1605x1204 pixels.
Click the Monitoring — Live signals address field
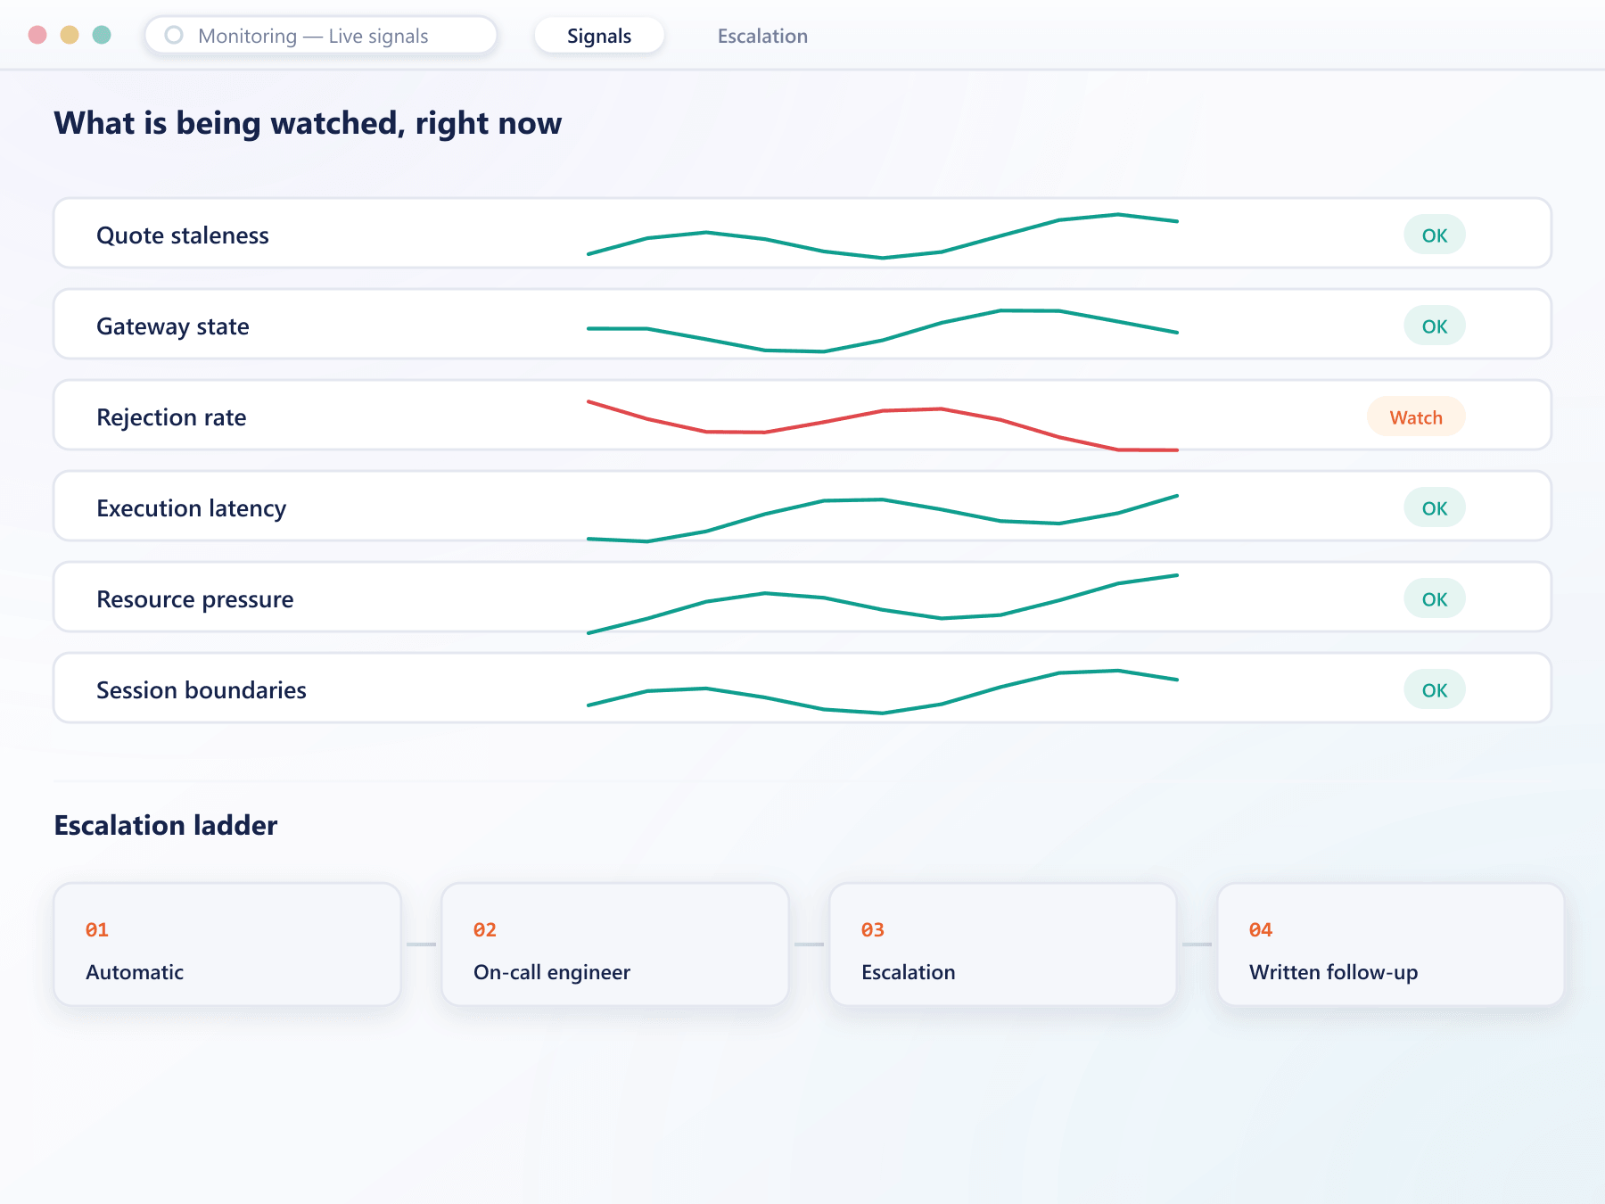pyautogui.click(x=321, y=36)
